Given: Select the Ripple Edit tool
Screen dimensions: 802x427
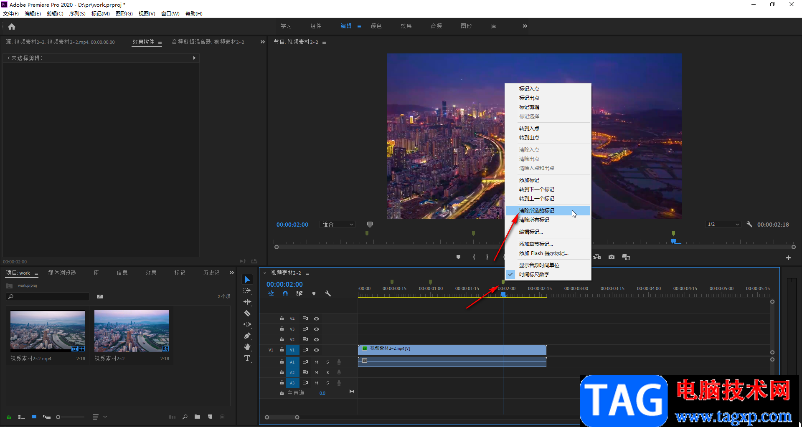Looking at the screenshot, I should coord(247,302).
